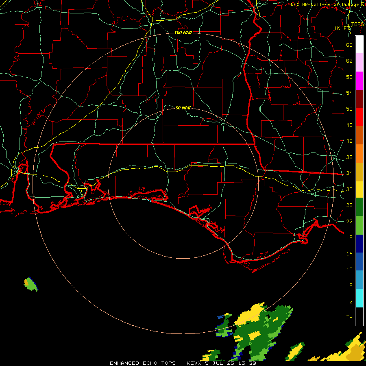This screenshot has height=366, width=366.
Task: Select the light green 18-22 kft swatch
Action: (359, 225)
